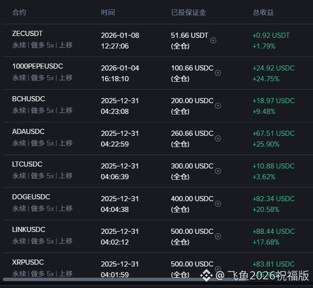The image size is (313, 288).
Task: Select the 总收益 column header
Action: point(263,13)
